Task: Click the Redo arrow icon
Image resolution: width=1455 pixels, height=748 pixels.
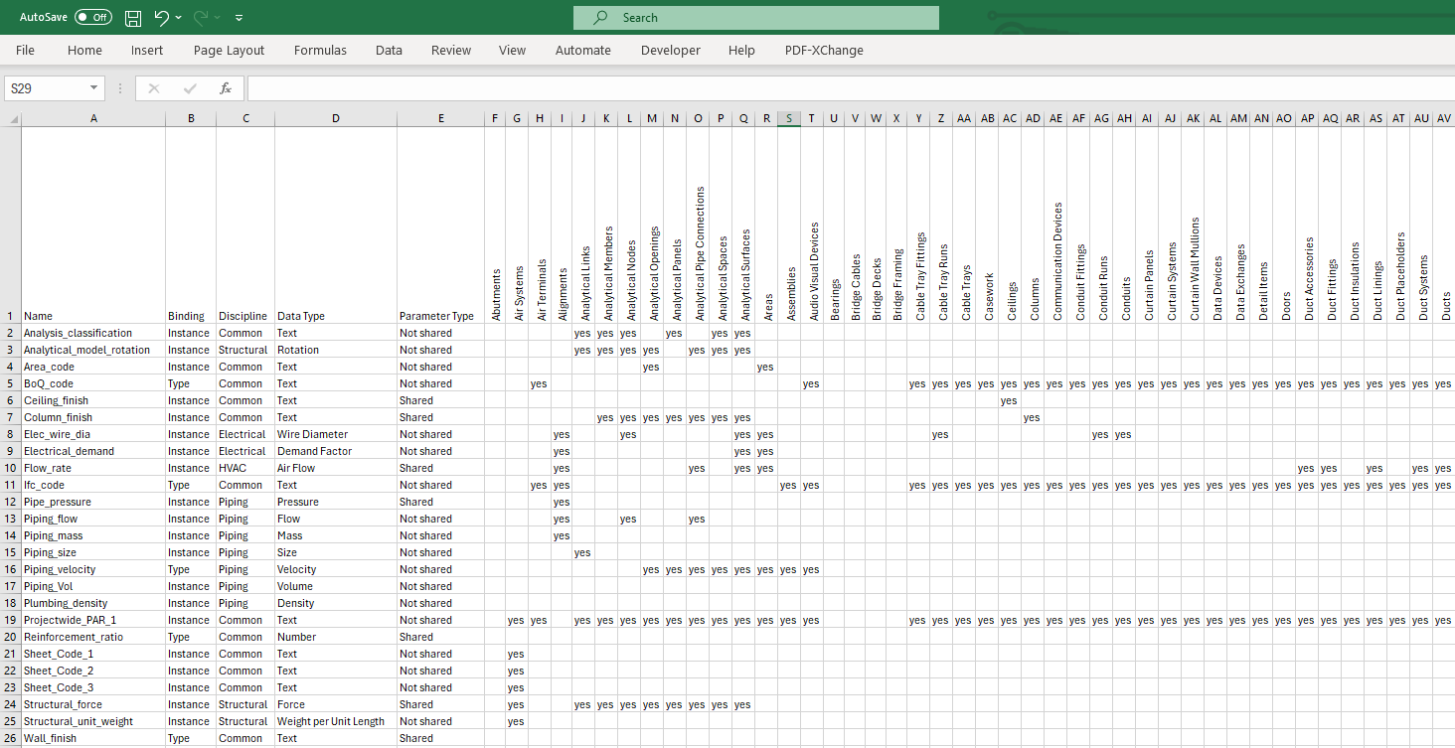Action: click(202, 18)
